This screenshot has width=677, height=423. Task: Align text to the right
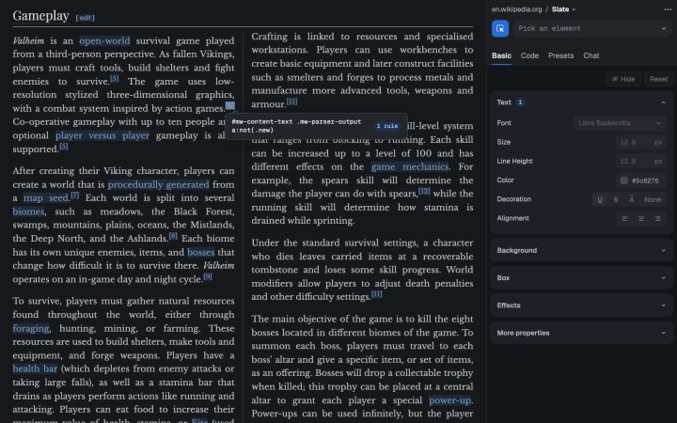pos(657,218)
